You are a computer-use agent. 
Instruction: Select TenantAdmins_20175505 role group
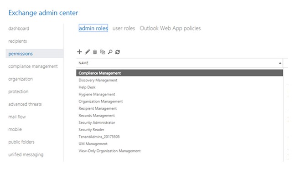point(180,137)
